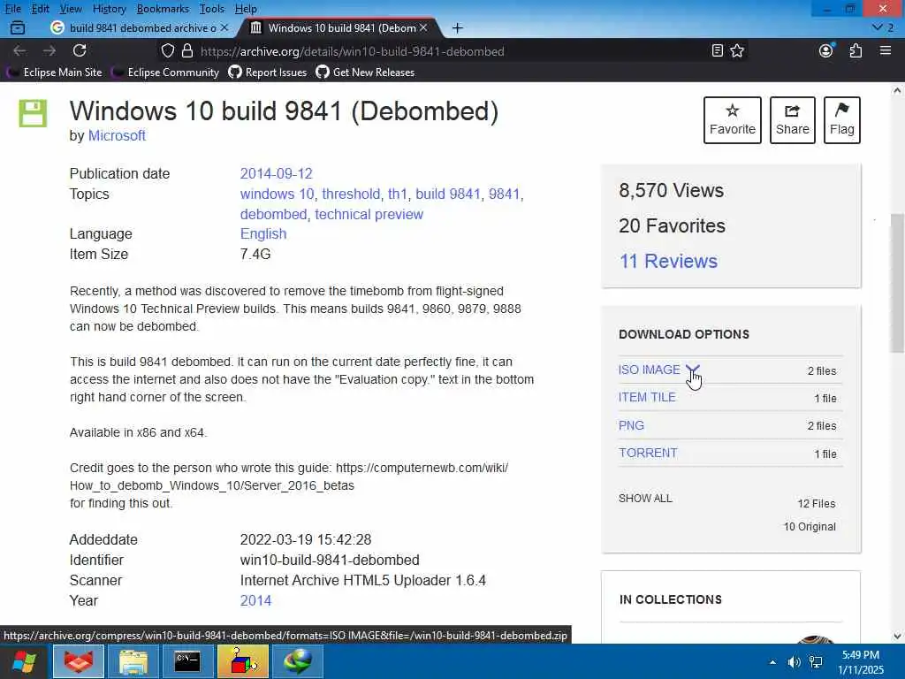Open the colored blocks taskbar app
The width and height of the screenshot is (905, 679).
click(242, 661)
